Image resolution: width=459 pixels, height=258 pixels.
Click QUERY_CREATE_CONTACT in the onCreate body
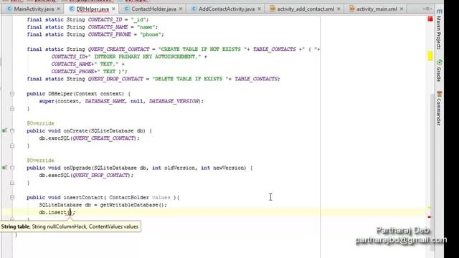[104, 138]
